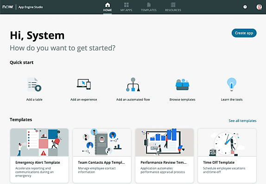The image size is (266, 184).
Task: Click the 'Emergency Alert Template' title
Action: pos(38,162)
